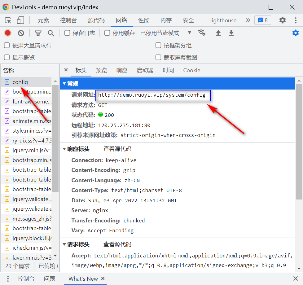Select the jquery.min.js request
Image resolution: width=303 pixels, height=285 pixels.
[26, 150]
